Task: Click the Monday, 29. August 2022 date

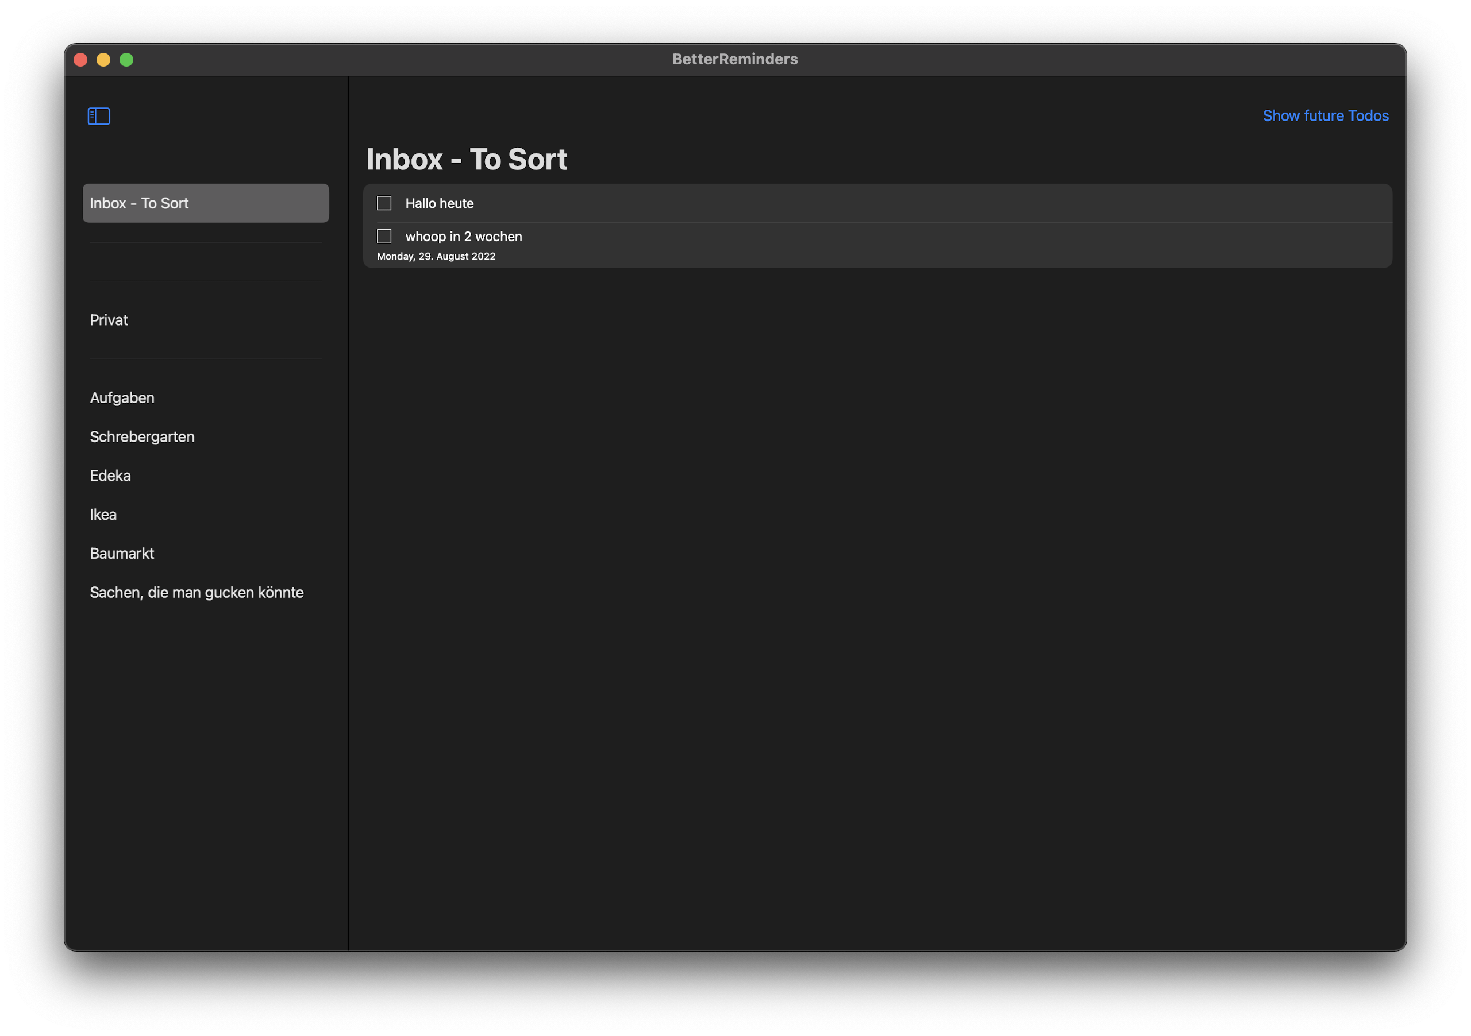Action: [x=436, y=256]
